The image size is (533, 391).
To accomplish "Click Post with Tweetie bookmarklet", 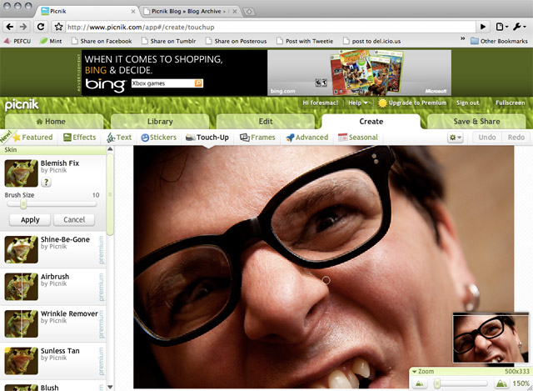I will click(x=305, y=41).
